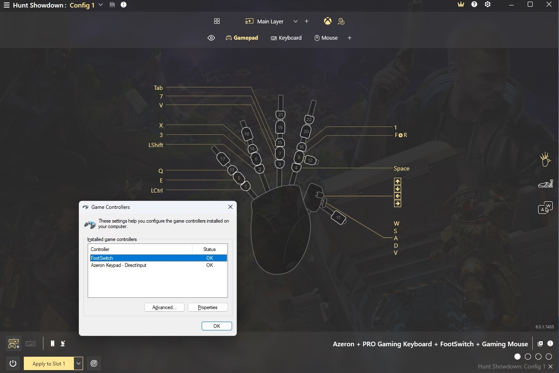Viewport: 559px width, 373px height.
Task: Click the LShift mapping label
Action: pos(156,145)
